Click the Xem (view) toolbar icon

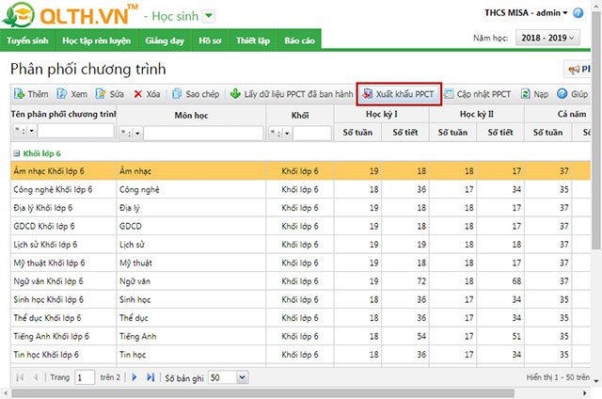62,94
